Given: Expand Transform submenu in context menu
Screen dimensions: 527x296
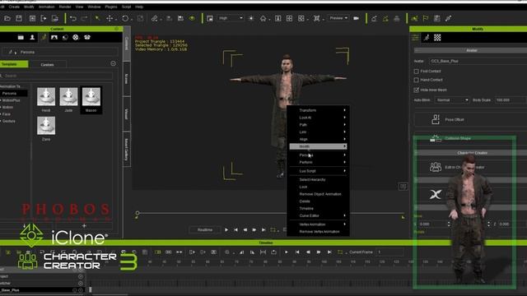Looking at the screenshot, I should tap(318, 110).
